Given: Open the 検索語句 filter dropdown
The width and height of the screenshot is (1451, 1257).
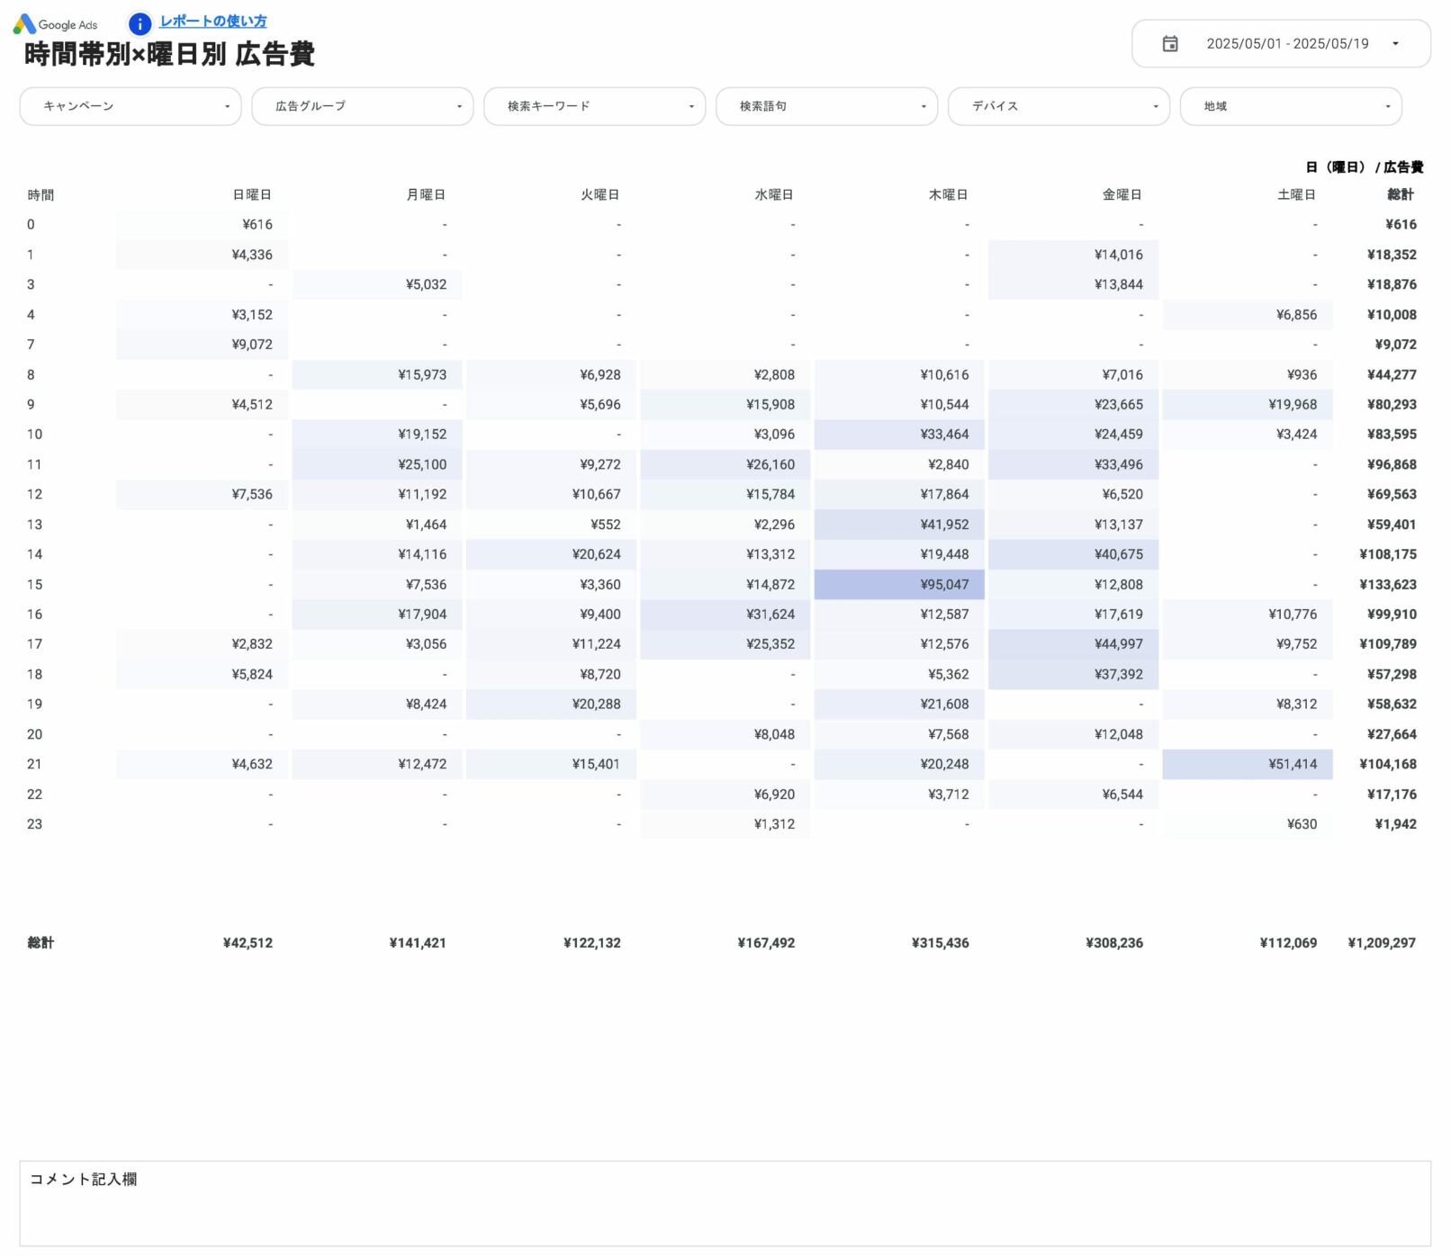Looking at the screenshot, I should coord(826,106).
